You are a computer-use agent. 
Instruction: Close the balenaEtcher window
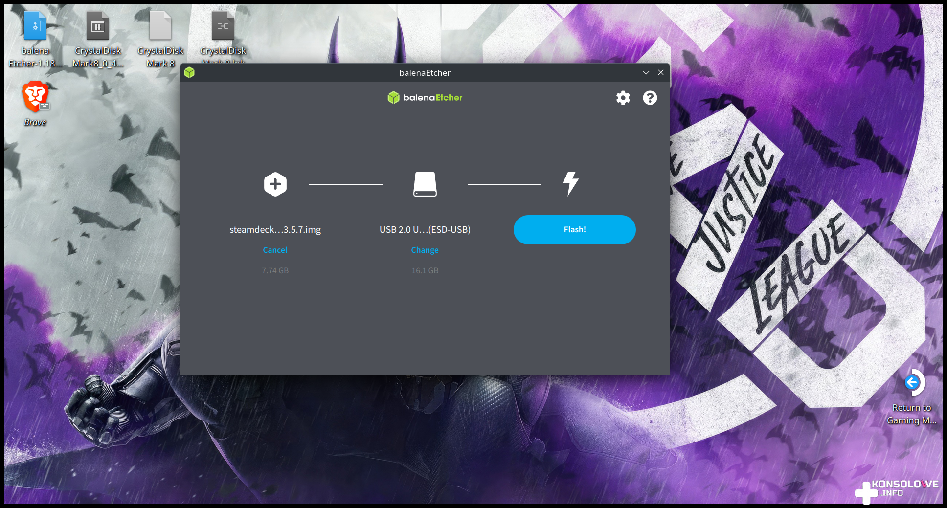(x=660, y=73)
